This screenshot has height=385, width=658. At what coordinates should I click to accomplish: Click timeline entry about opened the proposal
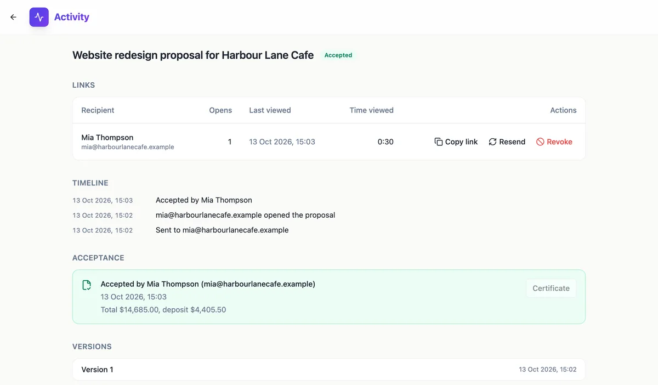click(x=245, y=215)
